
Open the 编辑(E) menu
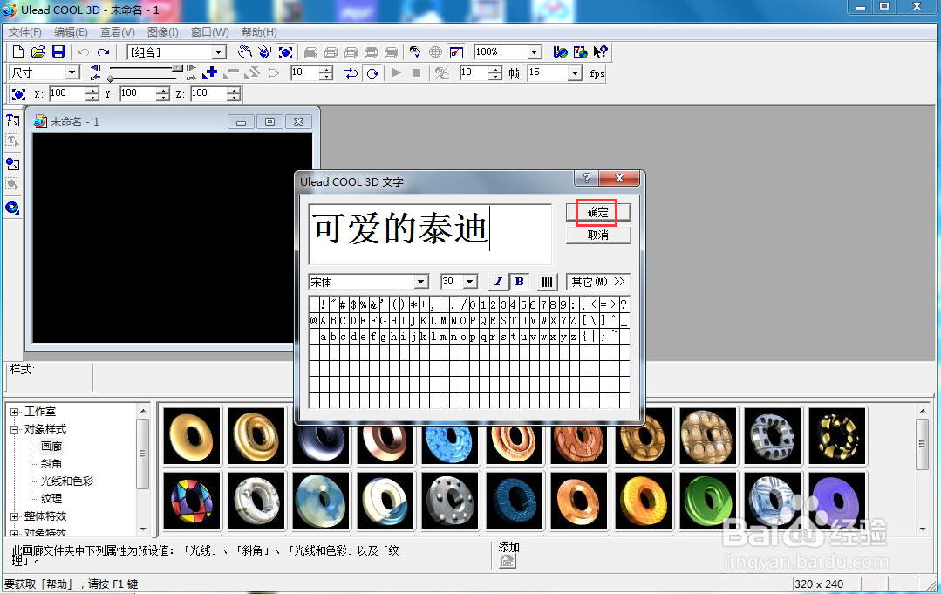(71, 31)
